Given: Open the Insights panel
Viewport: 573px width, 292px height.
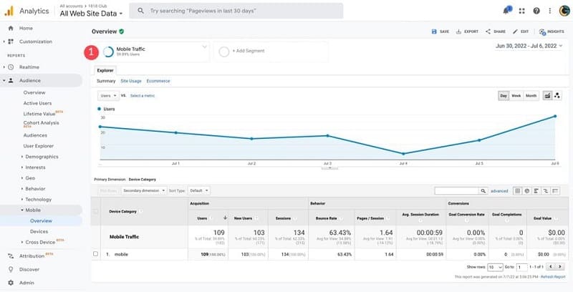Looking at the screenshot, I should coord(552,31).
